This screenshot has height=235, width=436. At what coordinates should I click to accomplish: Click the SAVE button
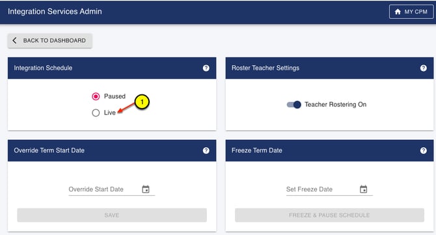coord(112,215)
